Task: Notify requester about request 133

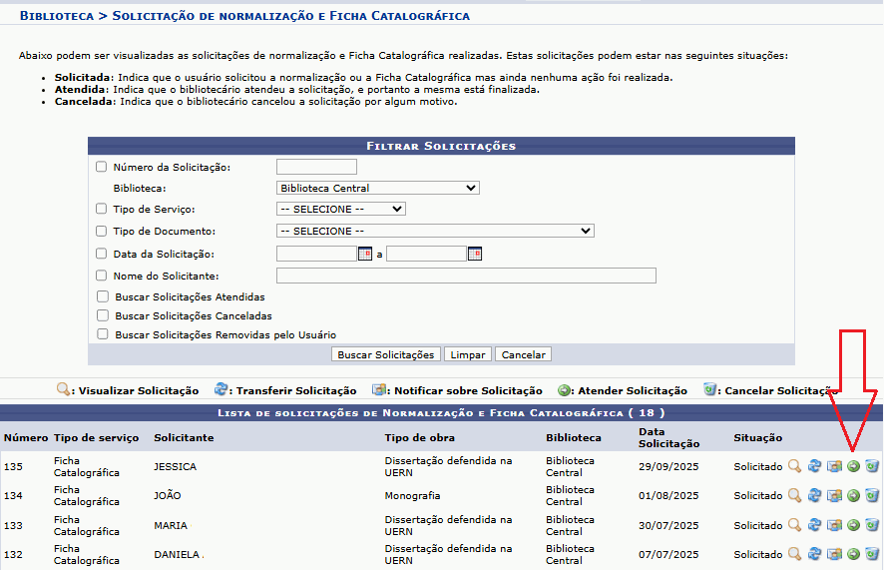Action: tap(834, 525)
